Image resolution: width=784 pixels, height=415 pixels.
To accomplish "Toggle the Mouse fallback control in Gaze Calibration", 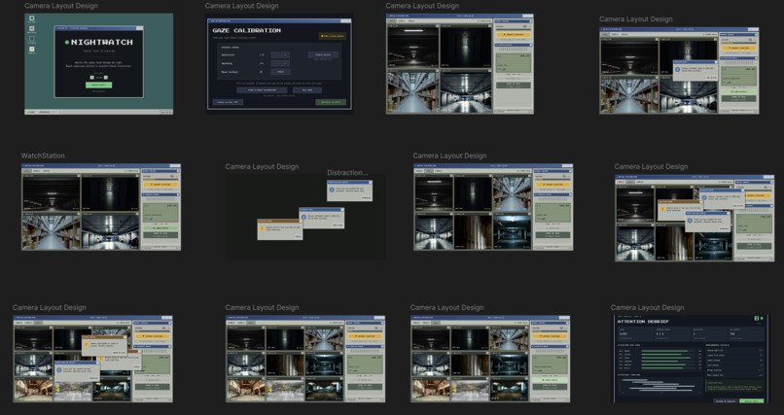I will pos(280,72).
